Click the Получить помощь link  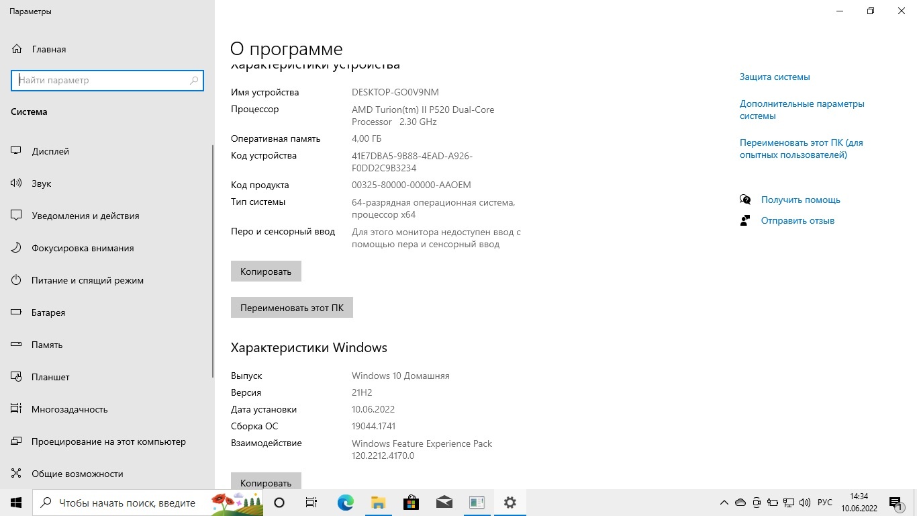click(x=800, y=200)
